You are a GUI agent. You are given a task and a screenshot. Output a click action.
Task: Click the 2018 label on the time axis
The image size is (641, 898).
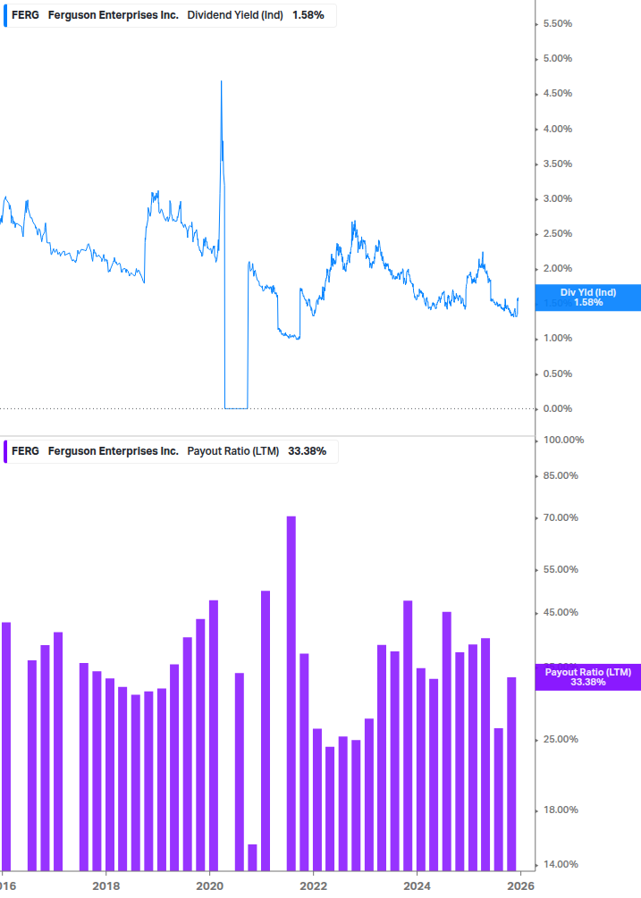[x=106, y=886]
